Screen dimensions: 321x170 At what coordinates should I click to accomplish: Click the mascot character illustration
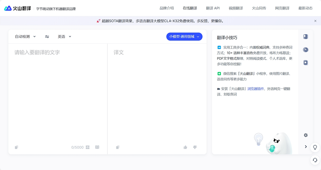click(279, 143)
